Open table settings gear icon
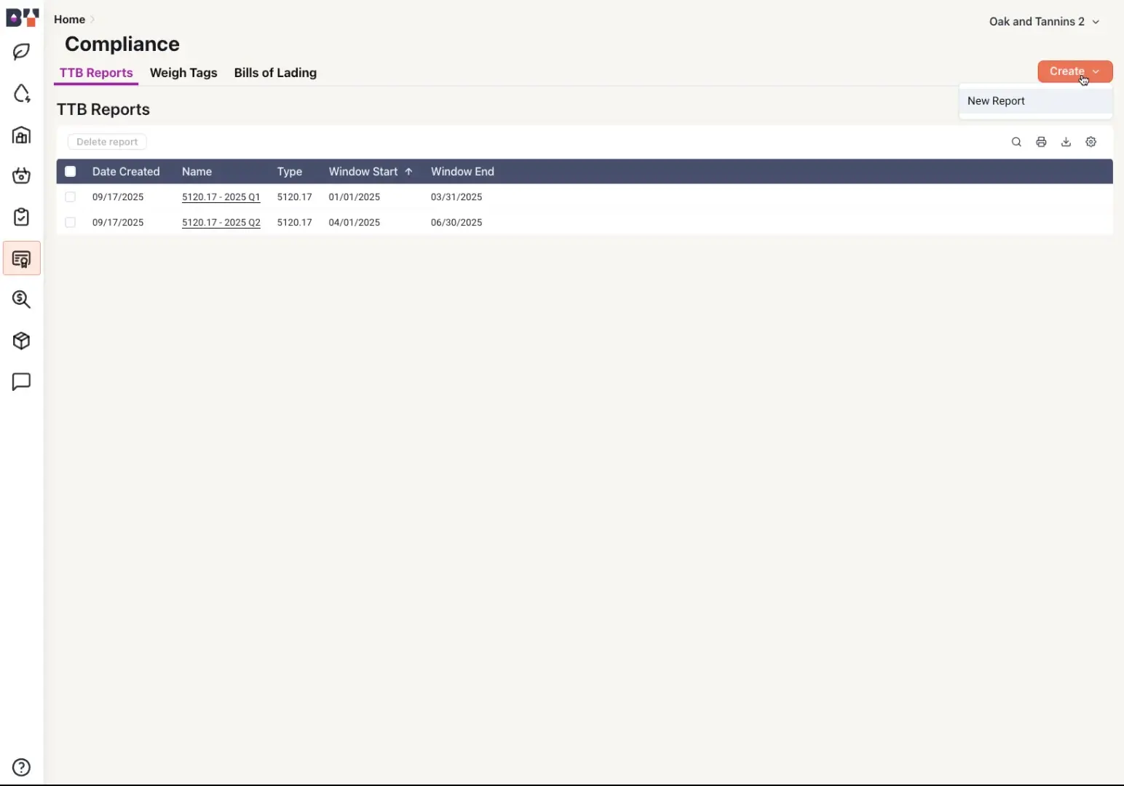 [x=1091, y=142]
